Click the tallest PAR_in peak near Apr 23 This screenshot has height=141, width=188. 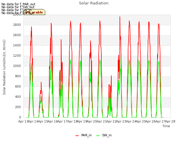coord(120,17)
